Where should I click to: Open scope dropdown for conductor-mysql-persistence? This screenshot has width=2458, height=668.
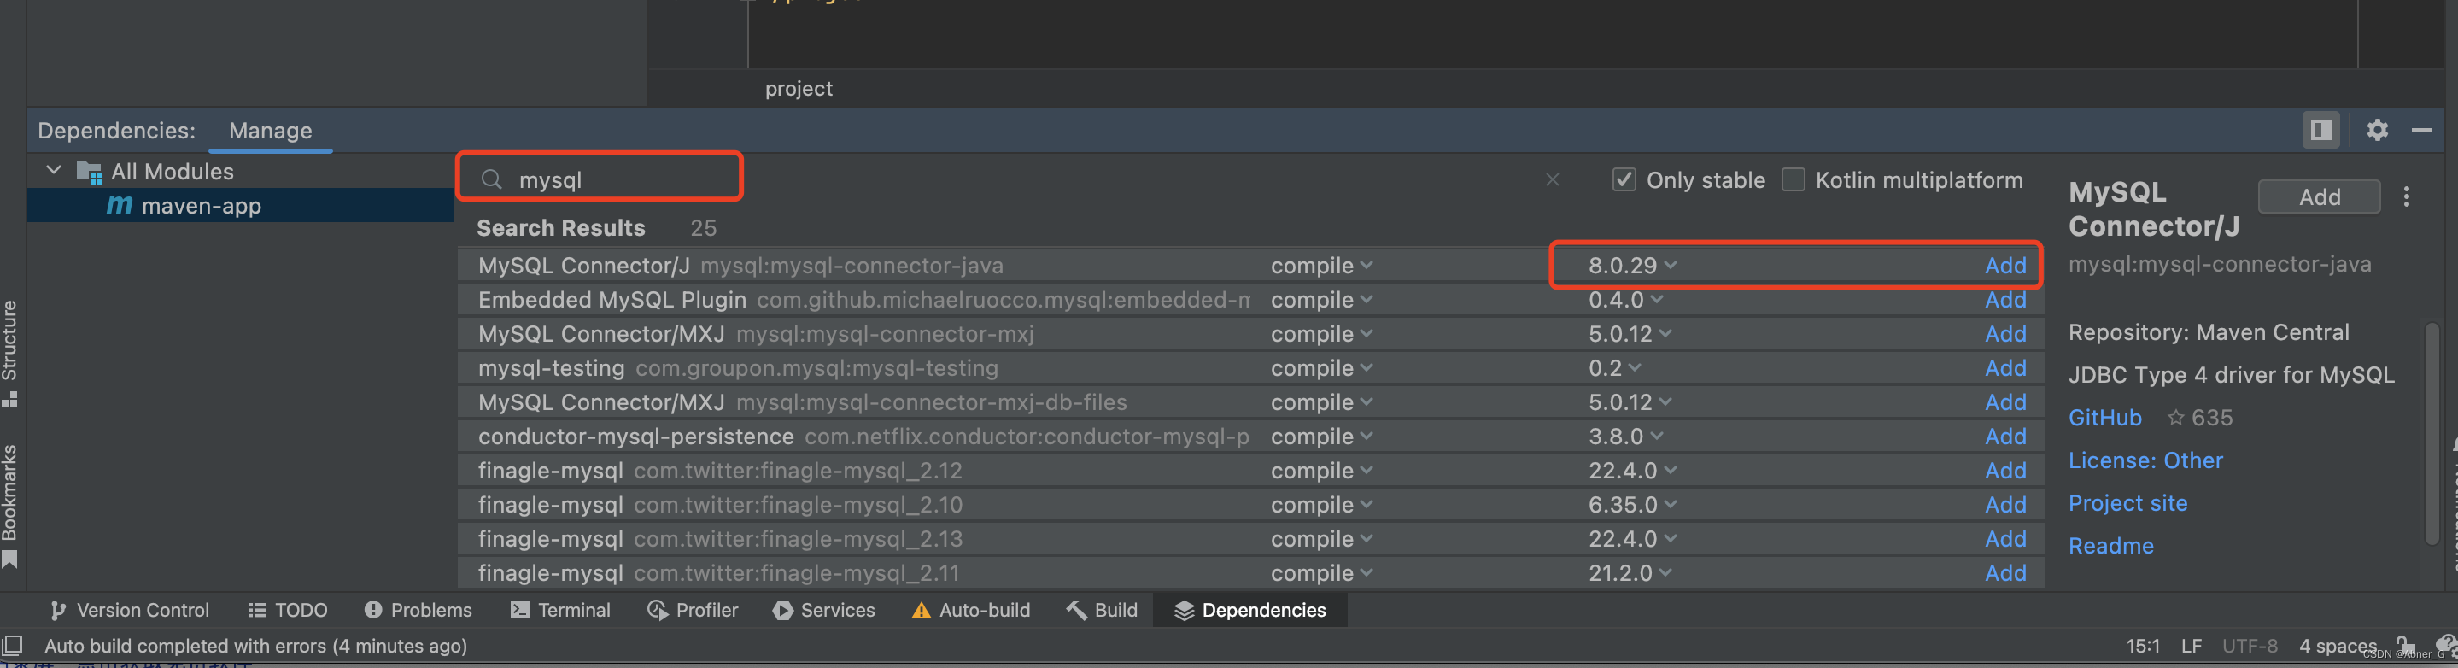1320,437
